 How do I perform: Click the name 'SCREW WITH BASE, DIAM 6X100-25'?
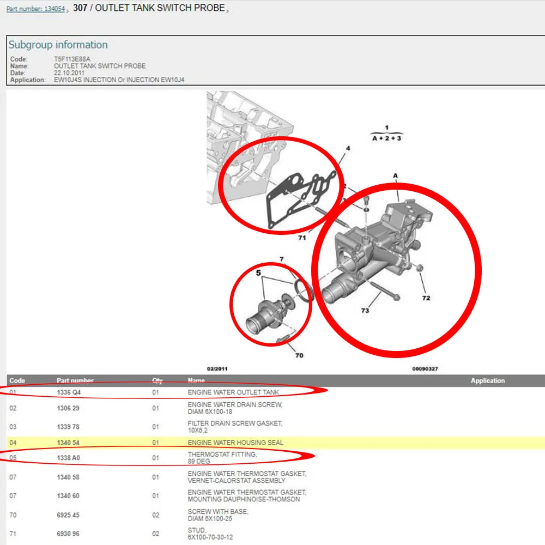pos(218,515)
